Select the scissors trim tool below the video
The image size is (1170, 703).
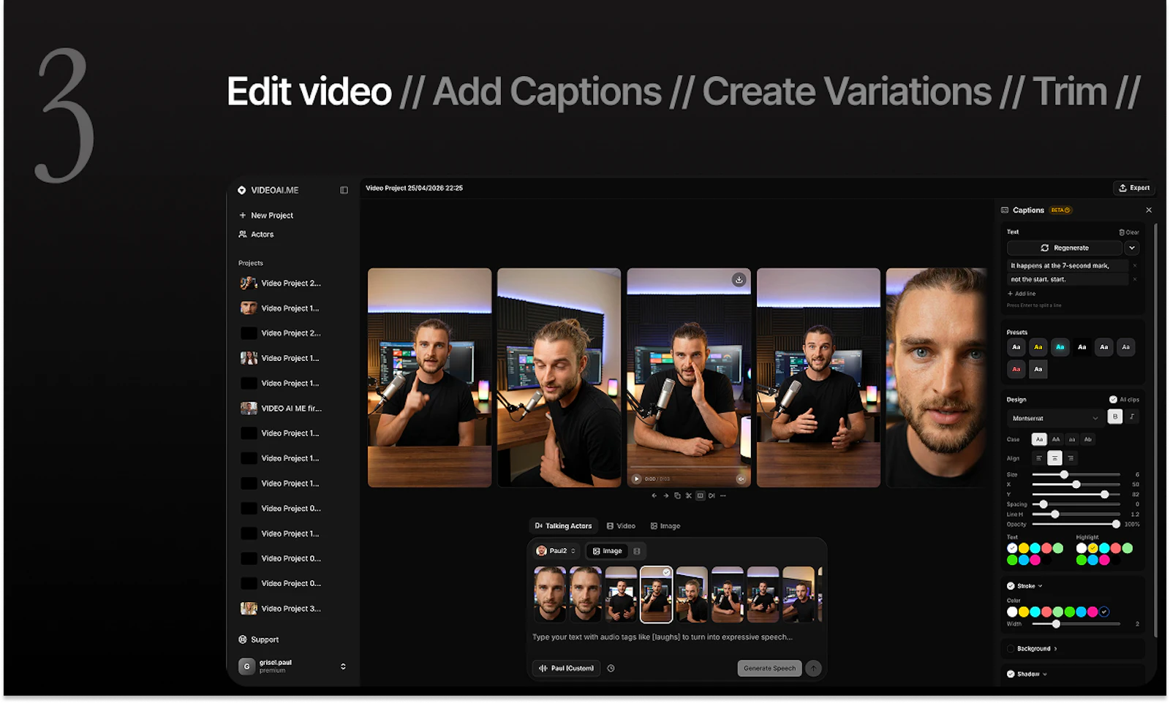pyautogui.click(x=688, y=495)
